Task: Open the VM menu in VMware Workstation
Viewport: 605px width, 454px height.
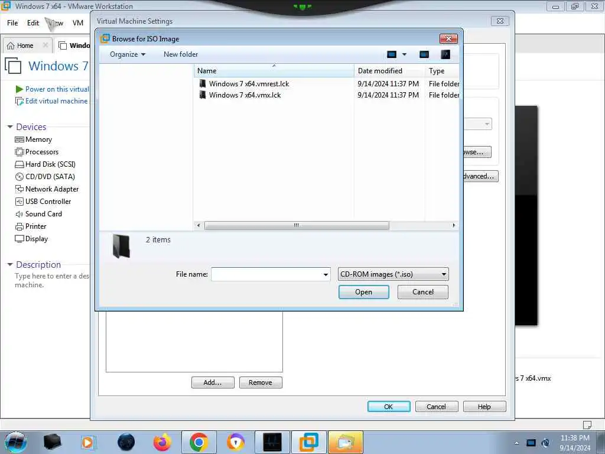Action: pos(77,23)
